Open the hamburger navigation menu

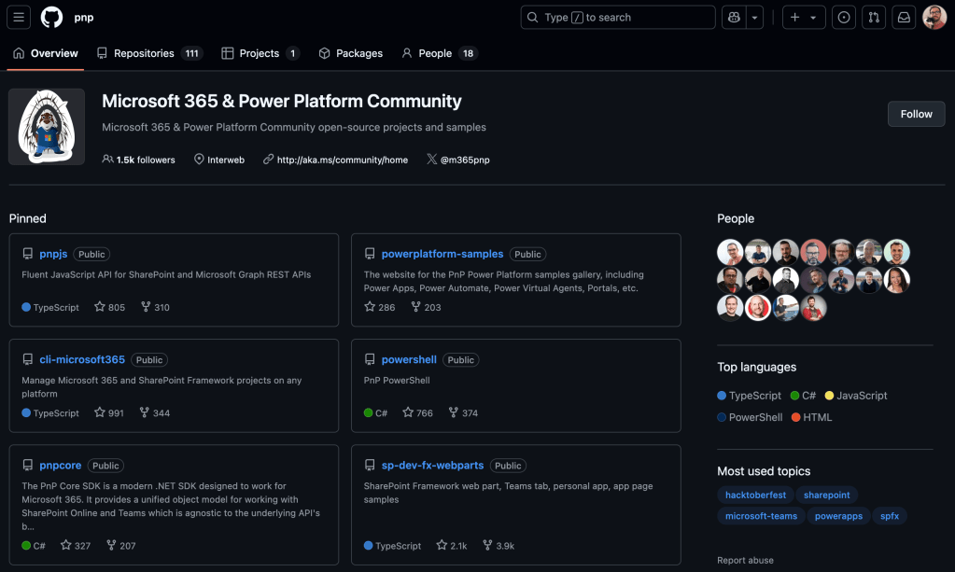tap(20, 17)
